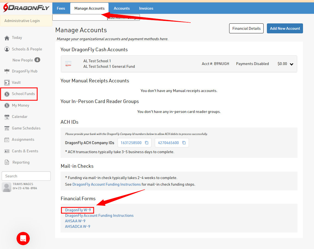
Task: Open the DragonFly W-9 form link
Action: click(78, 210)
